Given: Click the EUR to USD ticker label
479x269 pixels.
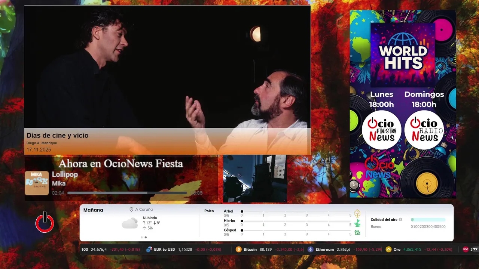Looking at the screenshot, I should pyautogui.click(x=165, y=250).
